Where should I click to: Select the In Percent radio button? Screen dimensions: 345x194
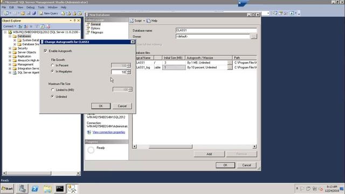52,65
